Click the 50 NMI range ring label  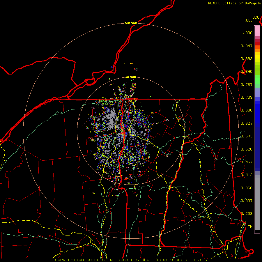coord(131,77)
